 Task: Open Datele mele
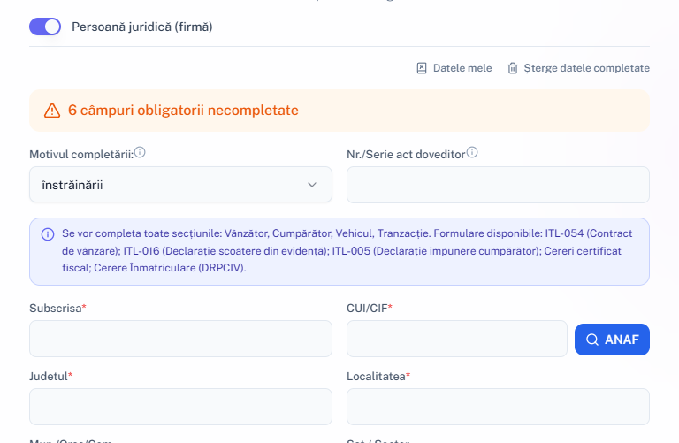[x=454, y=68]
